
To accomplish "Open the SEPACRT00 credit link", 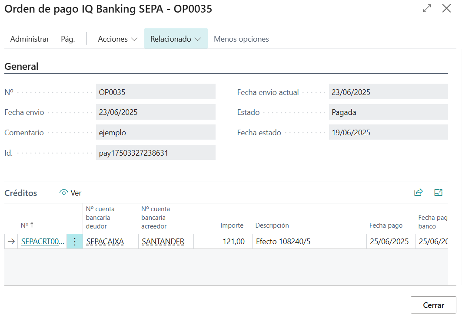I will click(x=43, y=242).
